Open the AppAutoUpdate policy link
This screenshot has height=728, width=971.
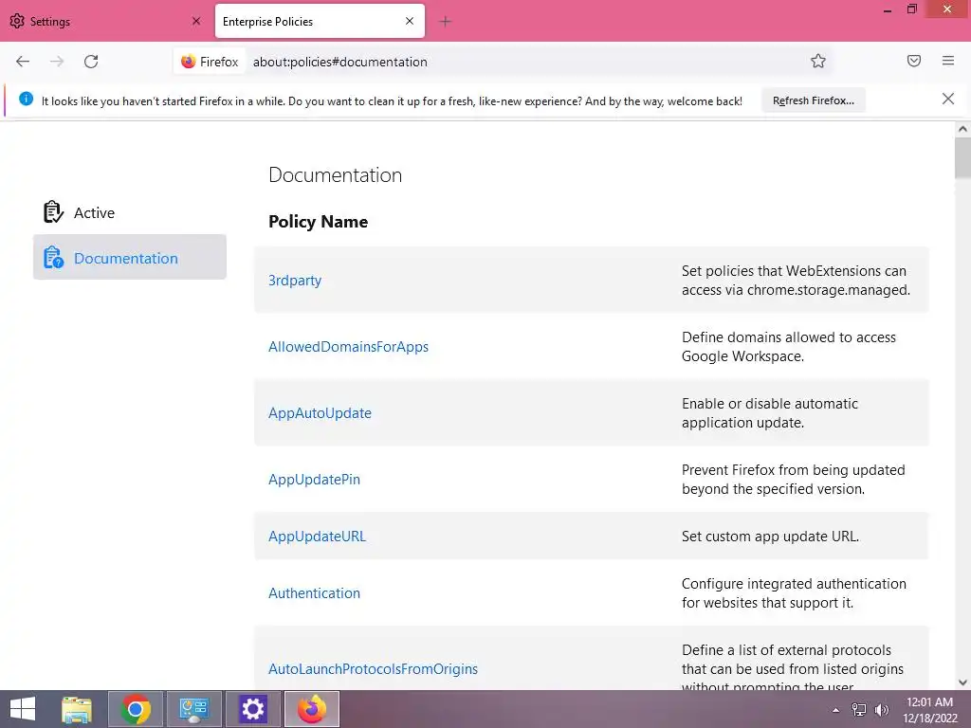[320, 413]
